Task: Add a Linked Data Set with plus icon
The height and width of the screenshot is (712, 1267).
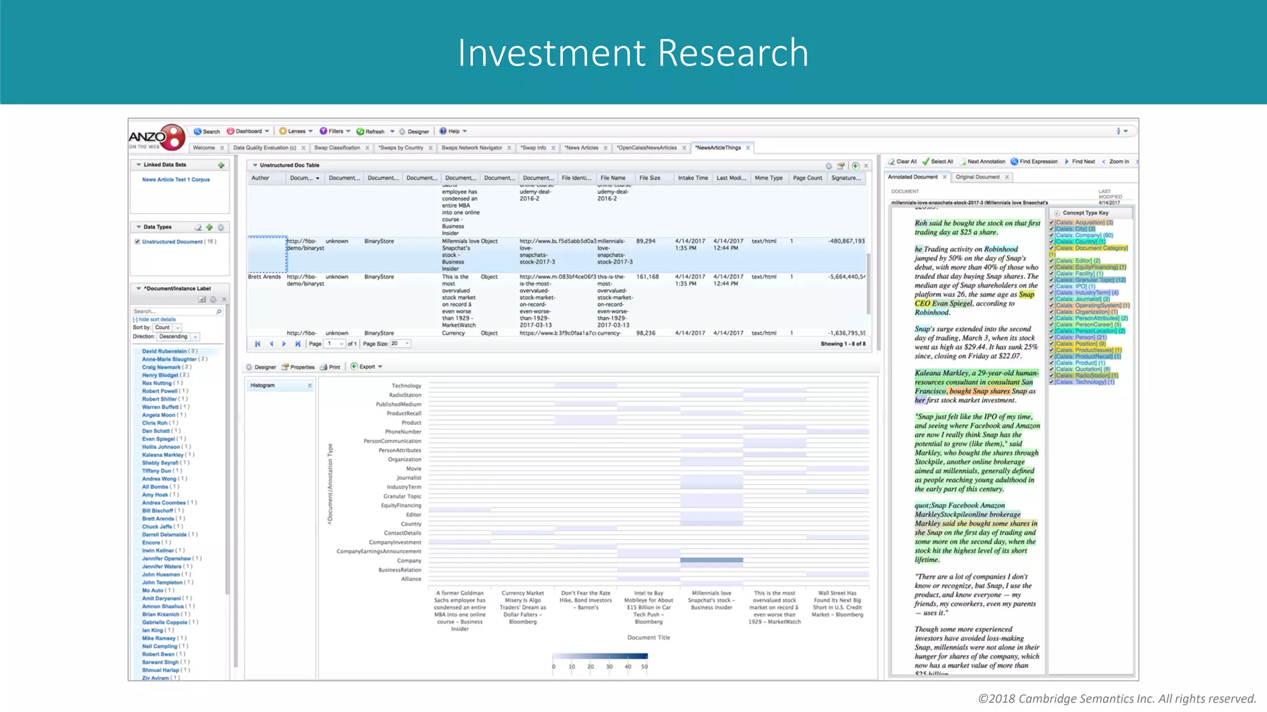Action: [221, 165]
